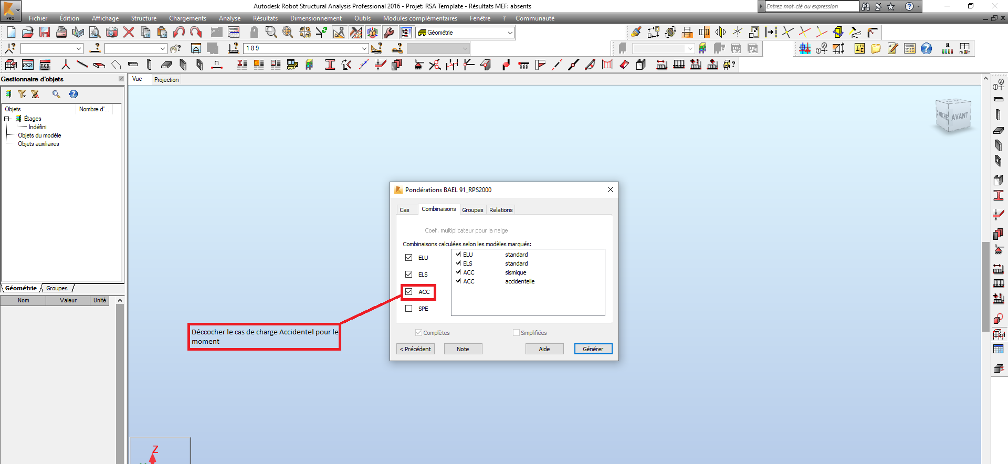Click the paintbrush icon in top toolbar
The image size is (1008, 464).
coord(636,32)
